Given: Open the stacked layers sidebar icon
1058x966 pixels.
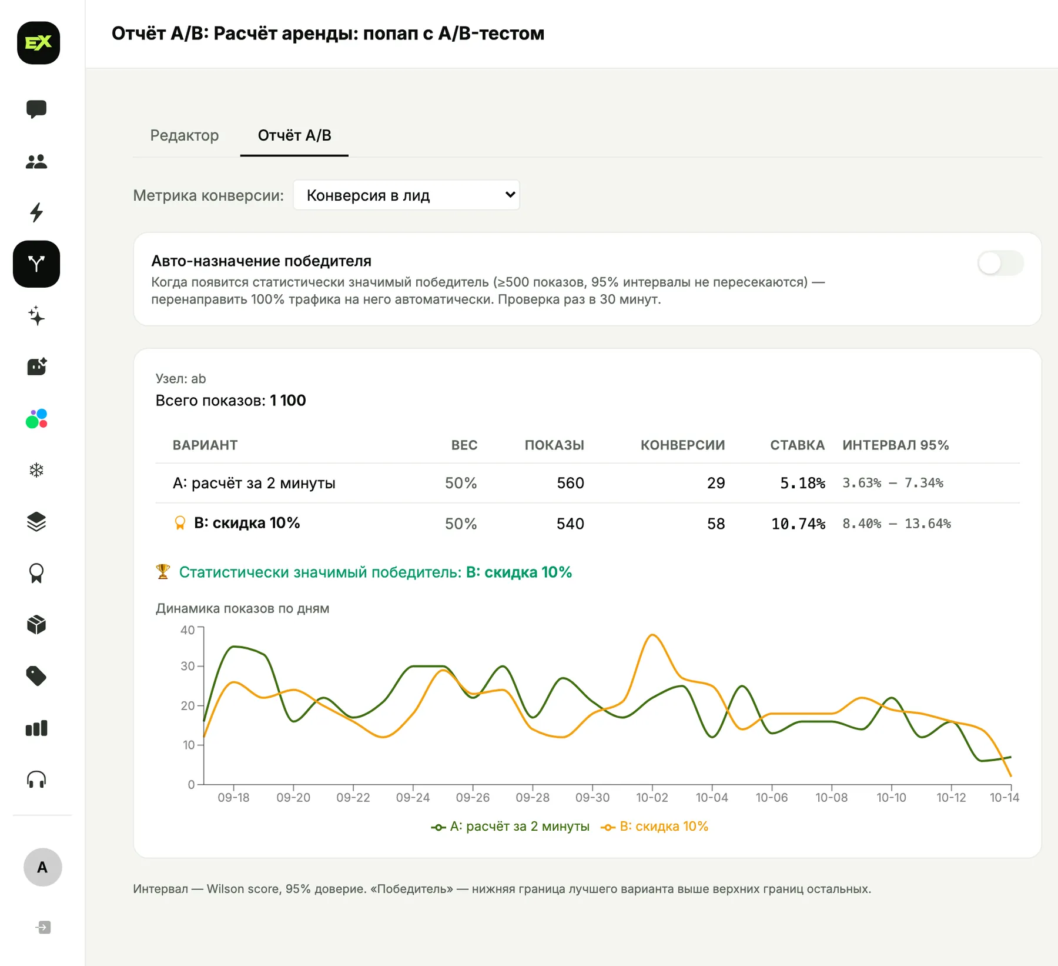Looking at the screenshot, I should 36,522.
